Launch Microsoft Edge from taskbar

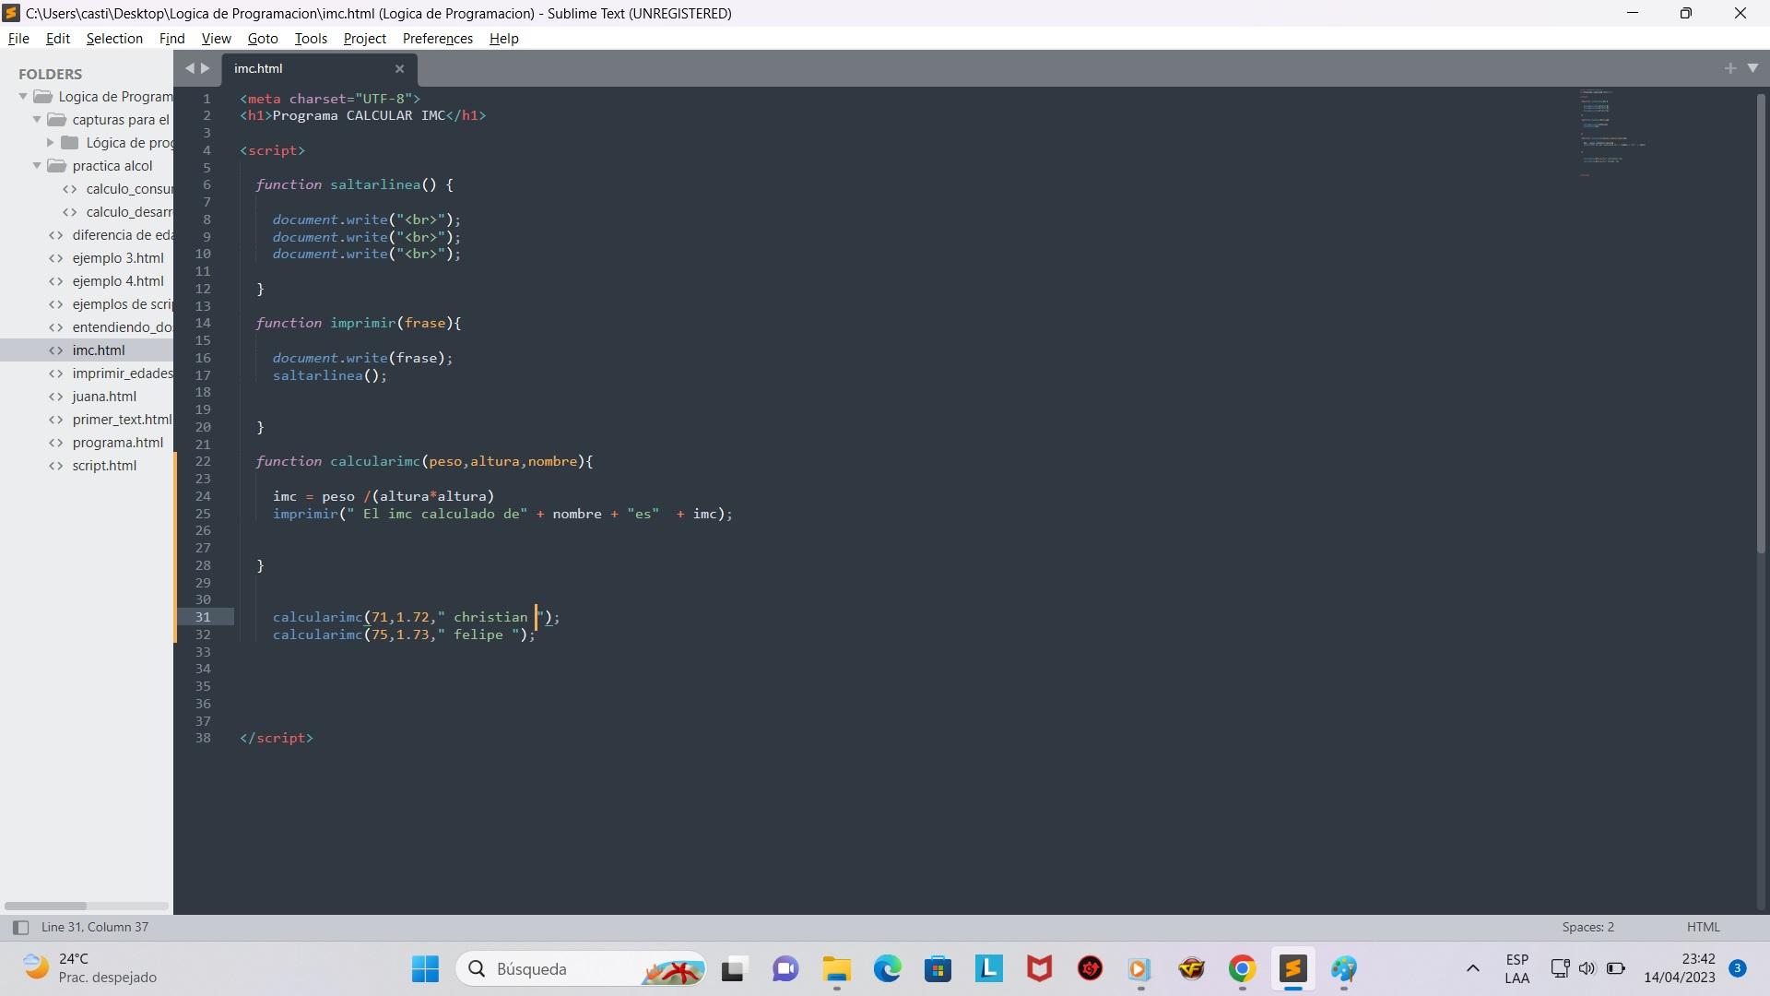888,969
